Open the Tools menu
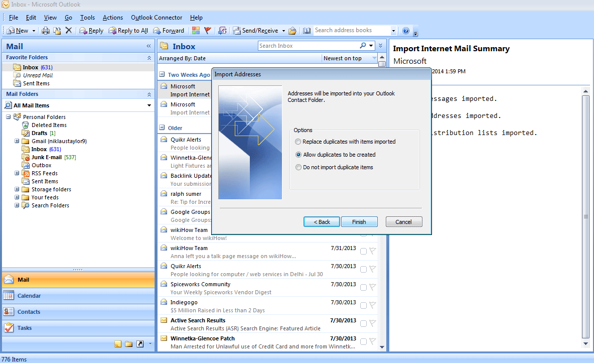 click(x=87, y=17)
